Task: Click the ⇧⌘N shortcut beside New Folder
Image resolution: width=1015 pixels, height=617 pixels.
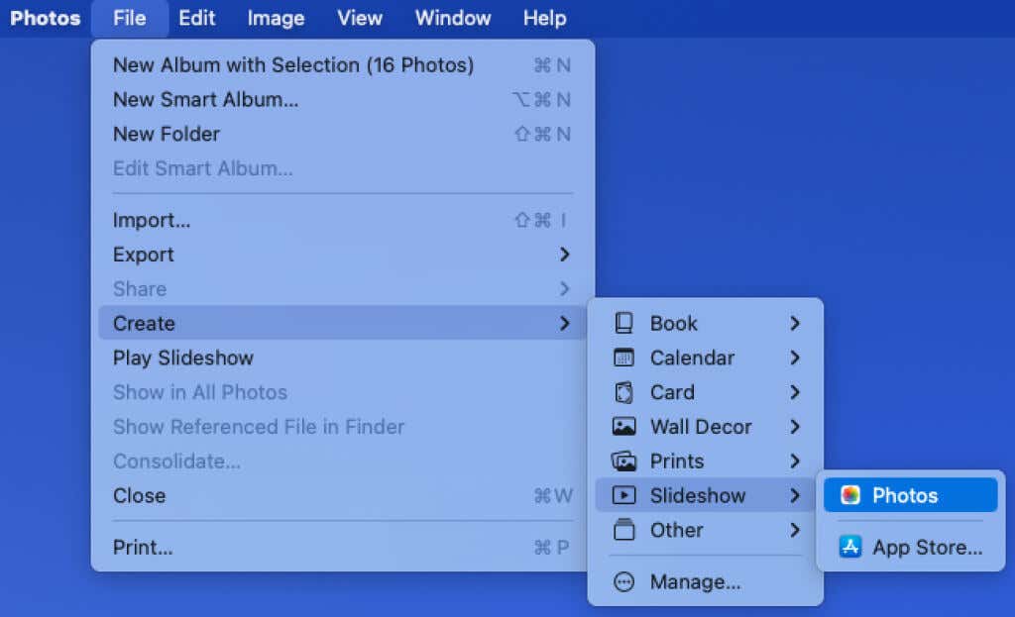Action: (x=542, y=134)
